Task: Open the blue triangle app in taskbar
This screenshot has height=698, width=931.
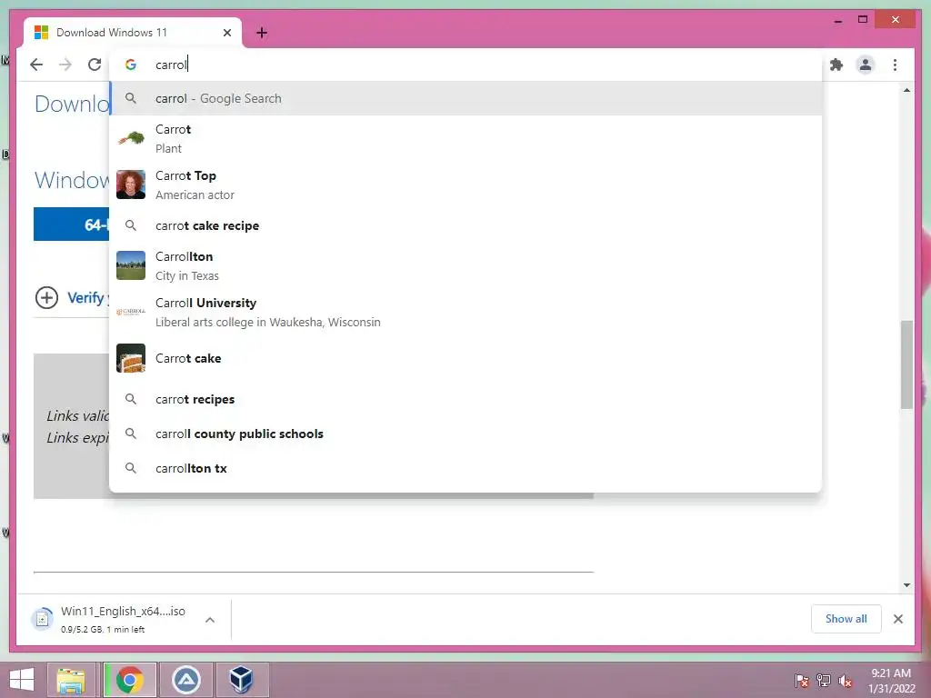Action: point(185,680)
